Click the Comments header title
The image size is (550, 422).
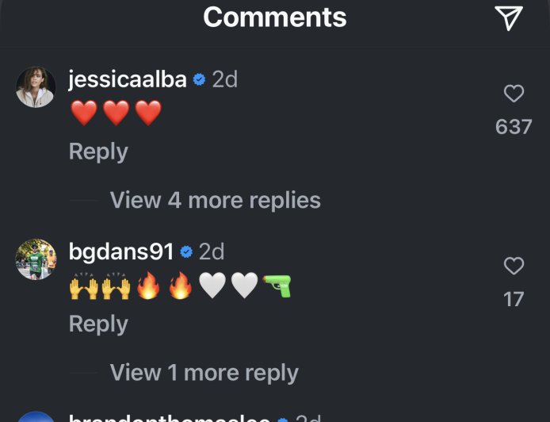275,17
